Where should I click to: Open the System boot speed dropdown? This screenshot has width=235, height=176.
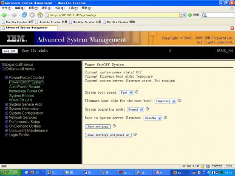(126, 93)
